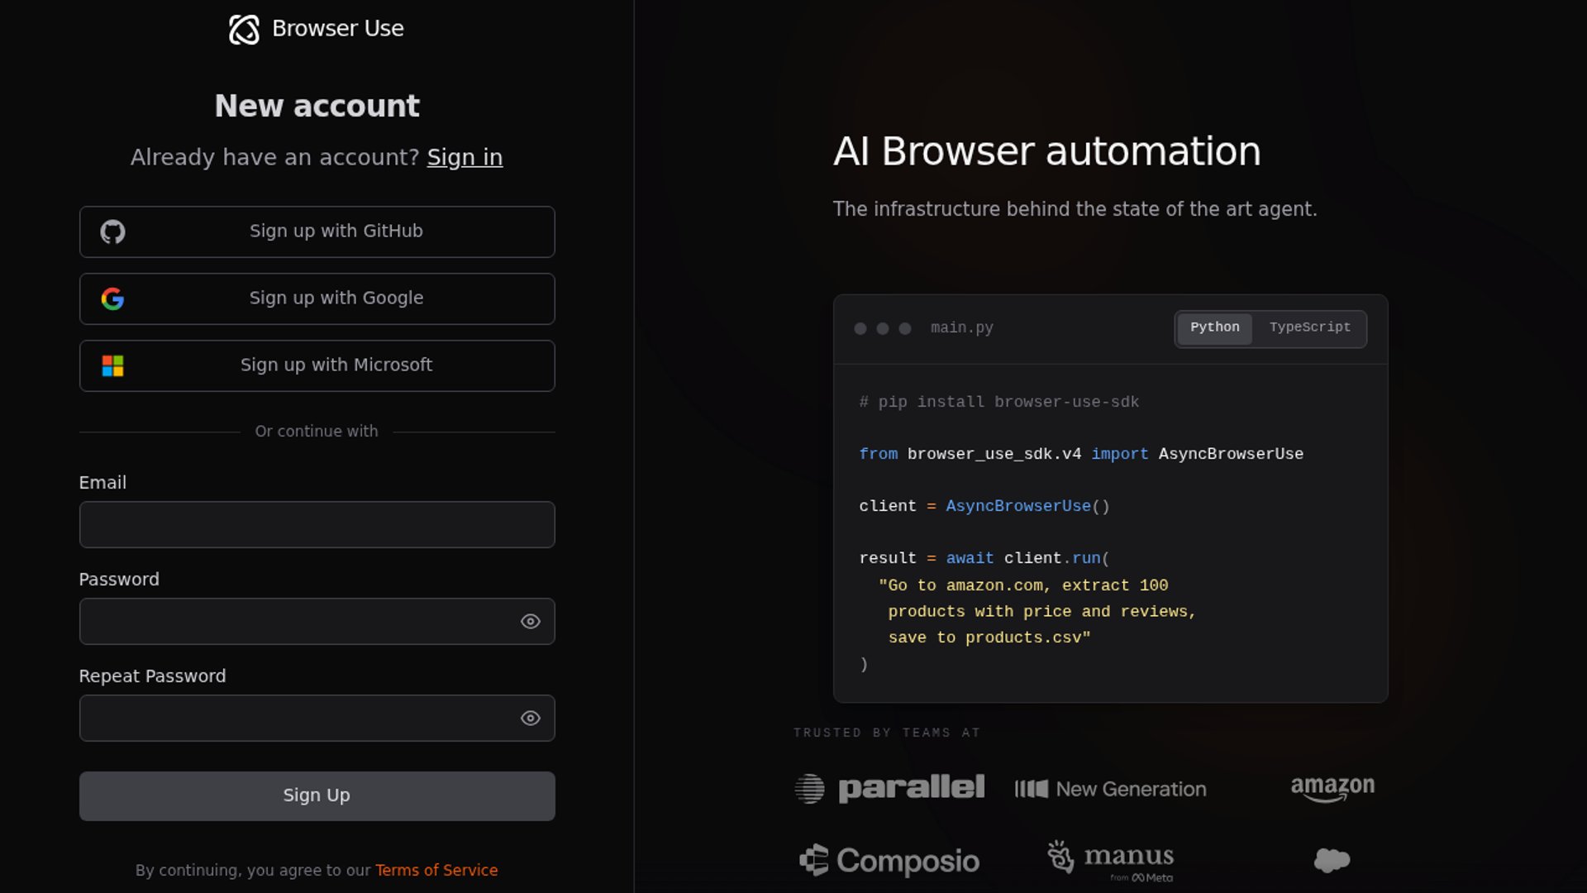Click the Or continue with label
1587x893 pixels.
pos(317,432)
